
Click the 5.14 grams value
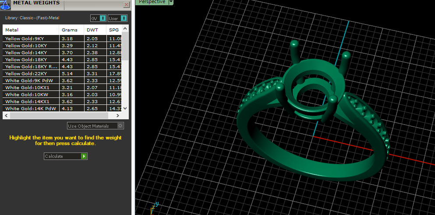pos(66,73)
